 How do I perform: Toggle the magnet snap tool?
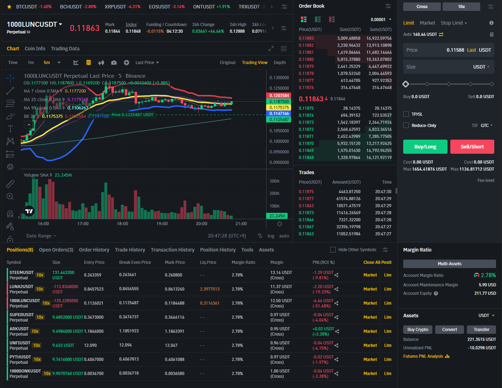click(10, 214)
